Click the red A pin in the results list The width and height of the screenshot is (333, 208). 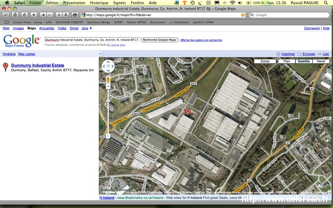pyautogui.click(x=5, y=67)
